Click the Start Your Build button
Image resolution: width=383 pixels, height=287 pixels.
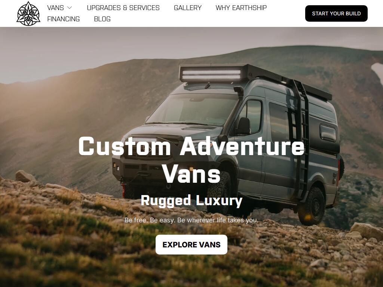click(x=336, y=13)
